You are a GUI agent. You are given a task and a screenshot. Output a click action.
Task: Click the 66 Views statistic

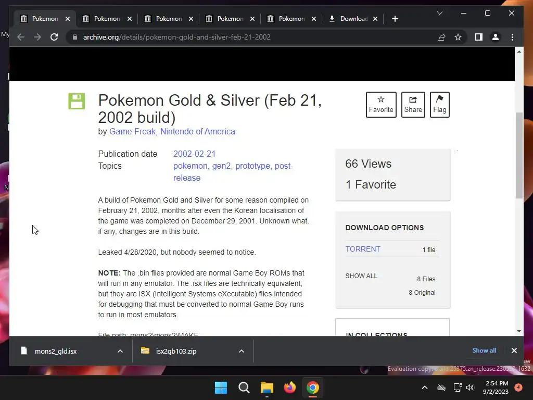[369, 164]
